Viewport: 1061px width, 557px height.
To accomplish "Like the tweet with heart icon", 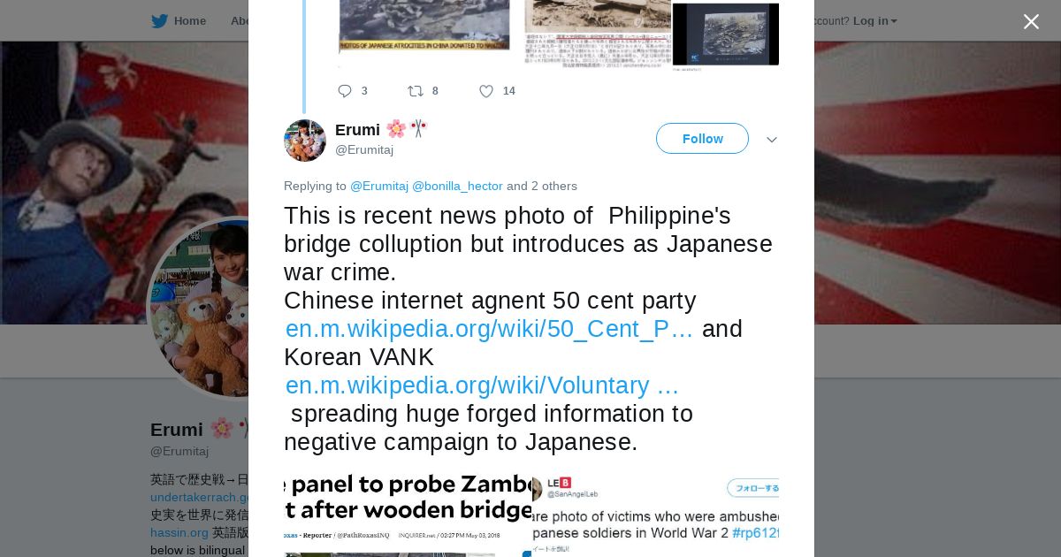I will (x=486, y=91).
